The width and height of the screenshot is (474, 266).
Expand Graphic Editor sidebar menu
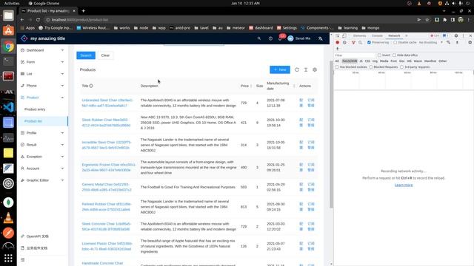click(43, 180)
